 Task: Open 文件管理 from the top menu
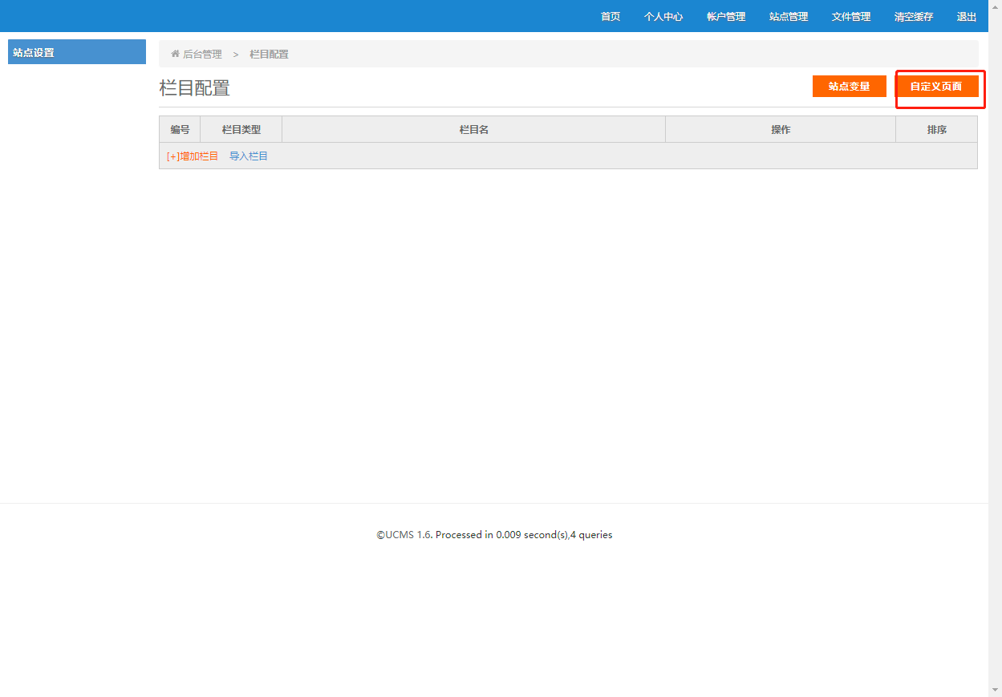pyautogui.click(x=851, y=17)
